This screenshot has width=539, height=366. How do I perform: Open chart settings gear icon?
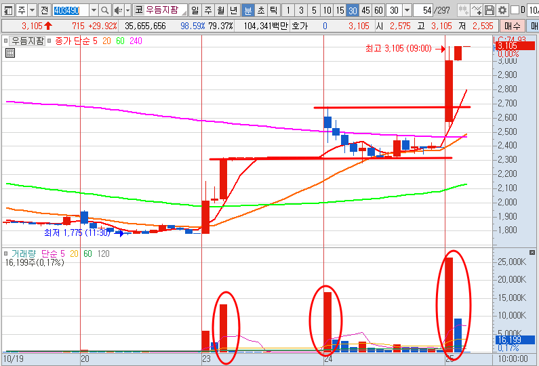point(502,10)
